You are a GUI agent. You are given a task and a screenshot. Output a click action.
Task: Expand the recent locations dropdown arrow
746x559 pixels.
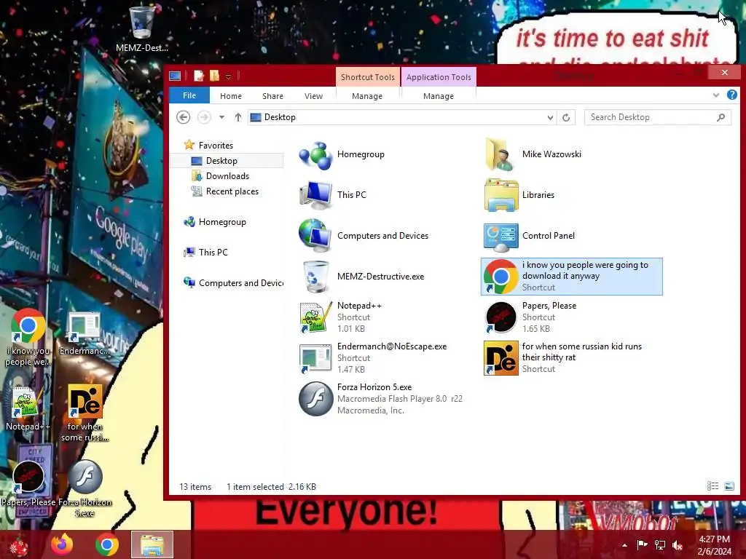pyautogui.click(x=221, y=117)
